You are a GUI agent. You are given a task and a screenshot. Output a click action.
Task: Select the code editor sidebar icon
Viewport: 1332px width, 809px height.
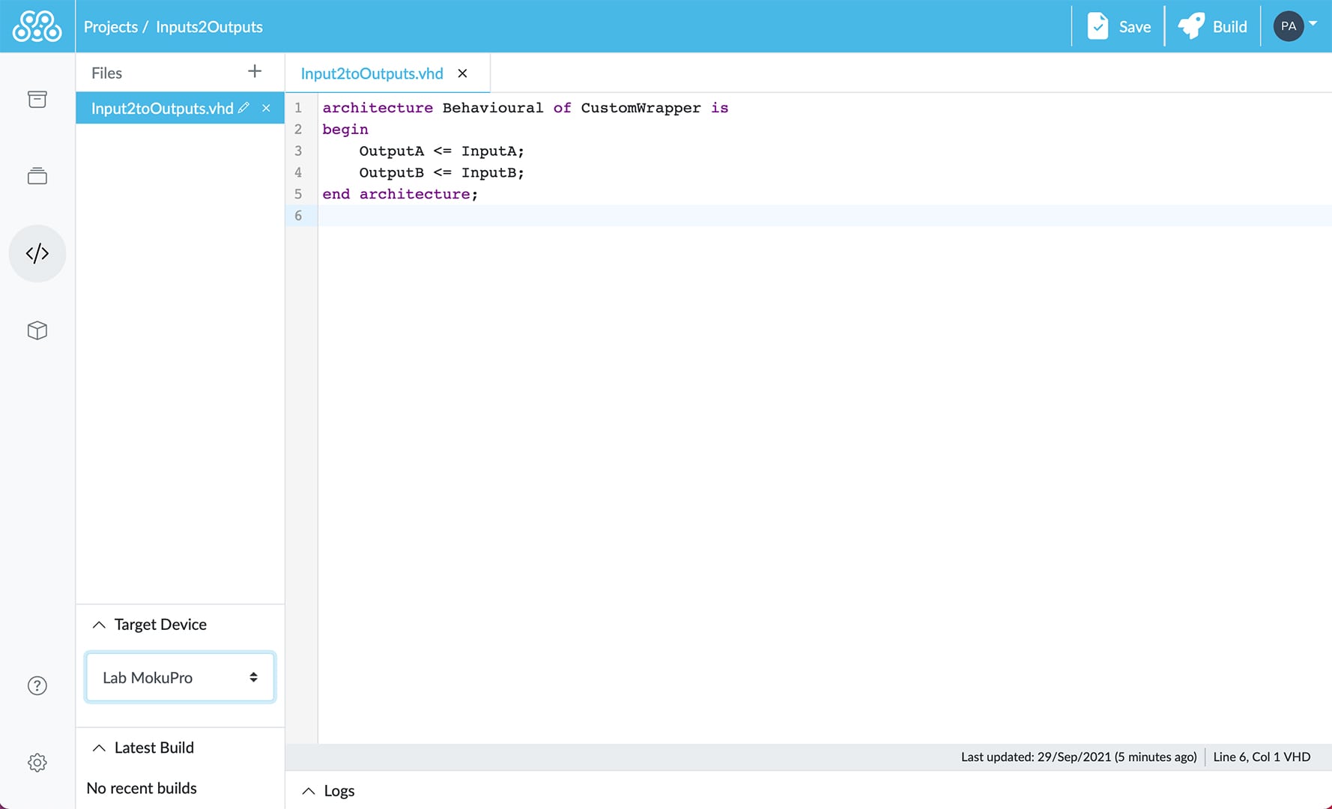(x=37, y=253)
